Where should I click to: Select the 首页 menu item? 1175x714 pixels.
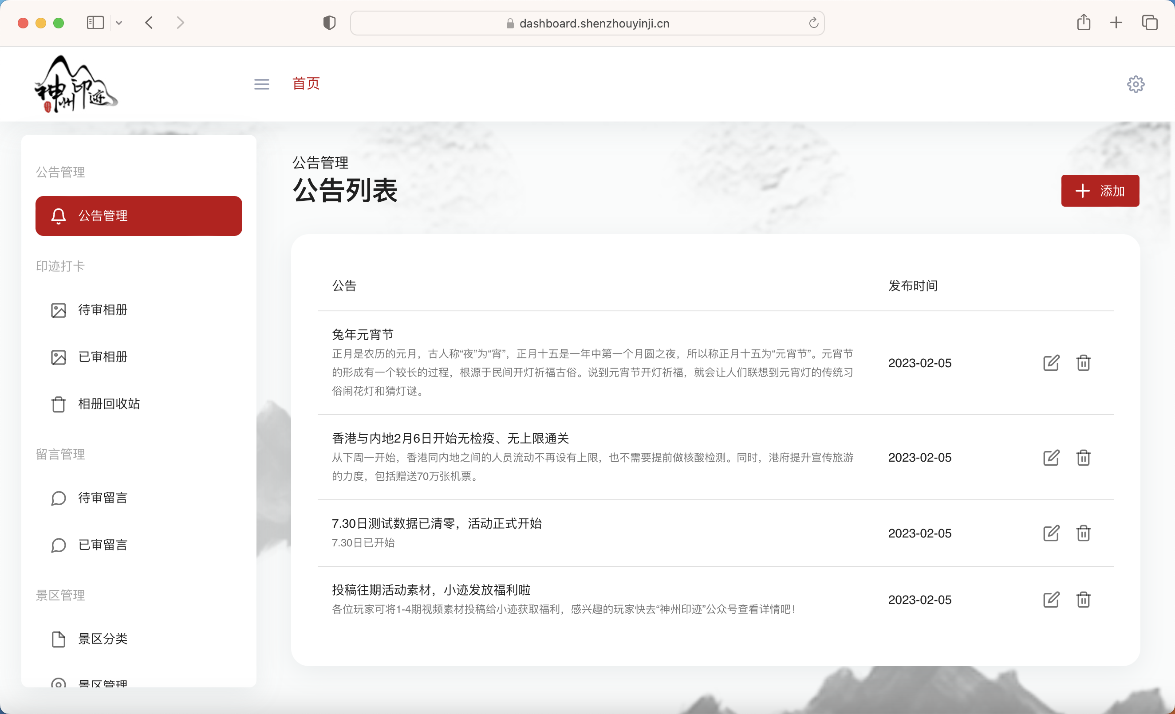click(x=306, y=83)
